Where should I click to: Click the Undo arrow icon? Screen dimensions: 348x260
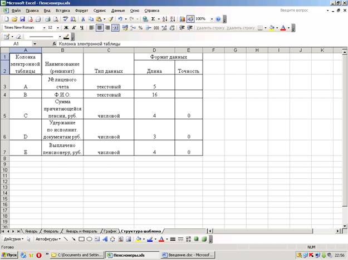click(x=120, y=19)
